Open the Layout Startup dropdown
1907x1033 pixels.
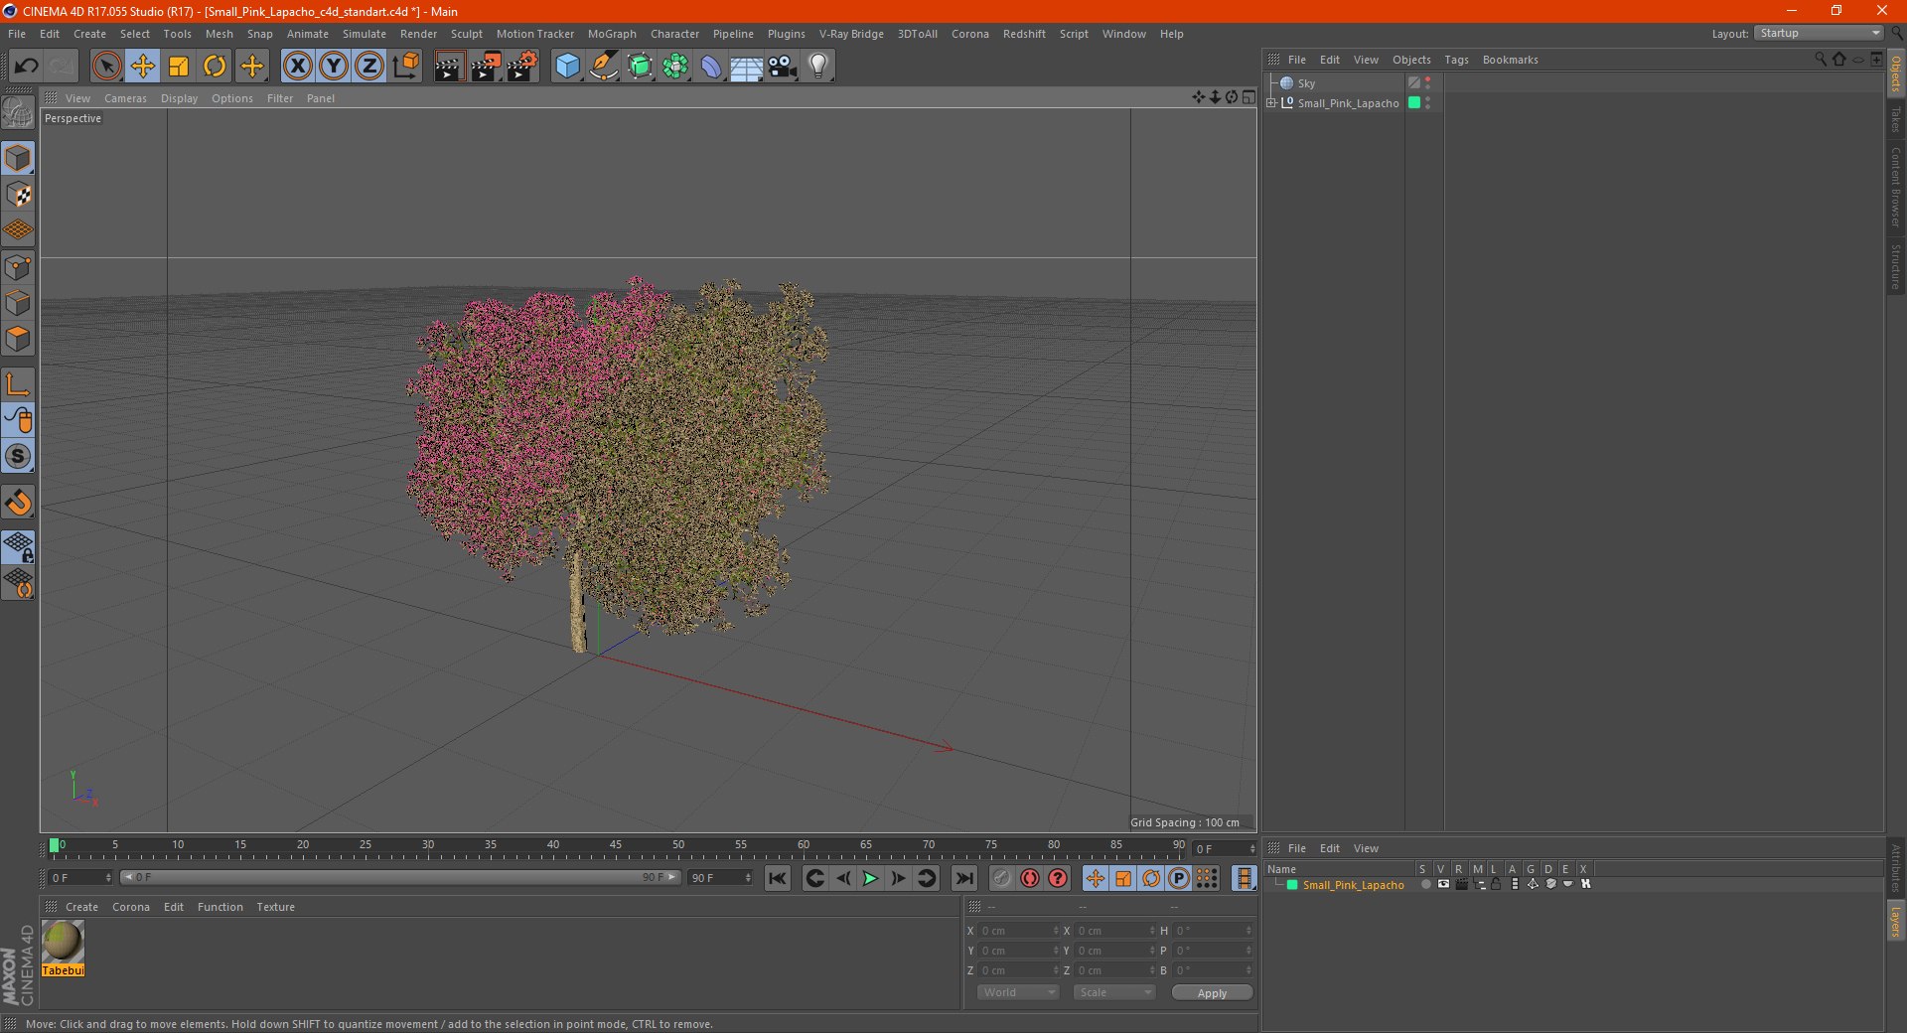1819,33
